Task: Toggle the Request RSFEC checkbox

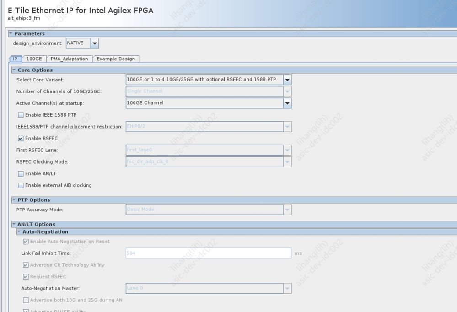Action: tap(26, 277)
